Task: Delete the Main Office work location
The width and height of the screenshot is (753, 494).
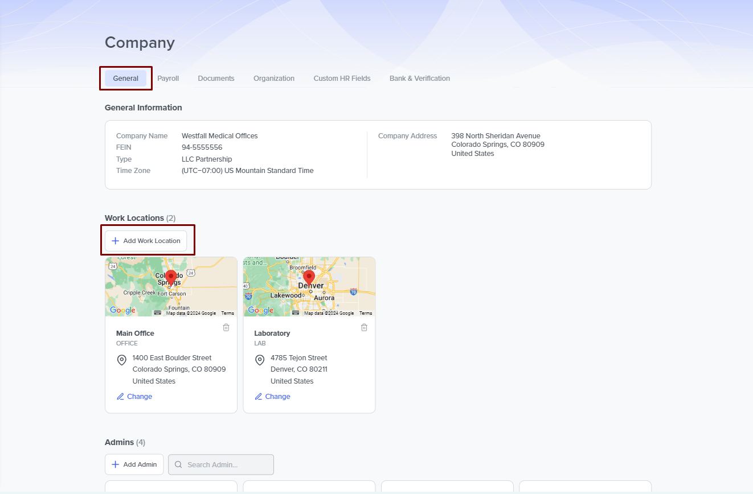Action: coord(226,327)
